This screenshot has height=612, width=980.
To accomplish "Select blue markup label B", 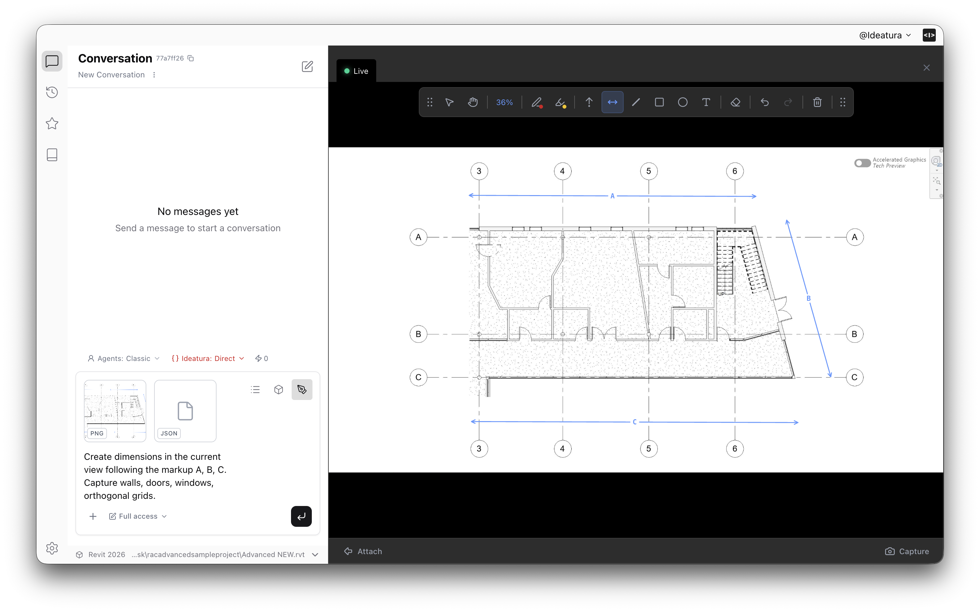I will click(x=808, y=298).
